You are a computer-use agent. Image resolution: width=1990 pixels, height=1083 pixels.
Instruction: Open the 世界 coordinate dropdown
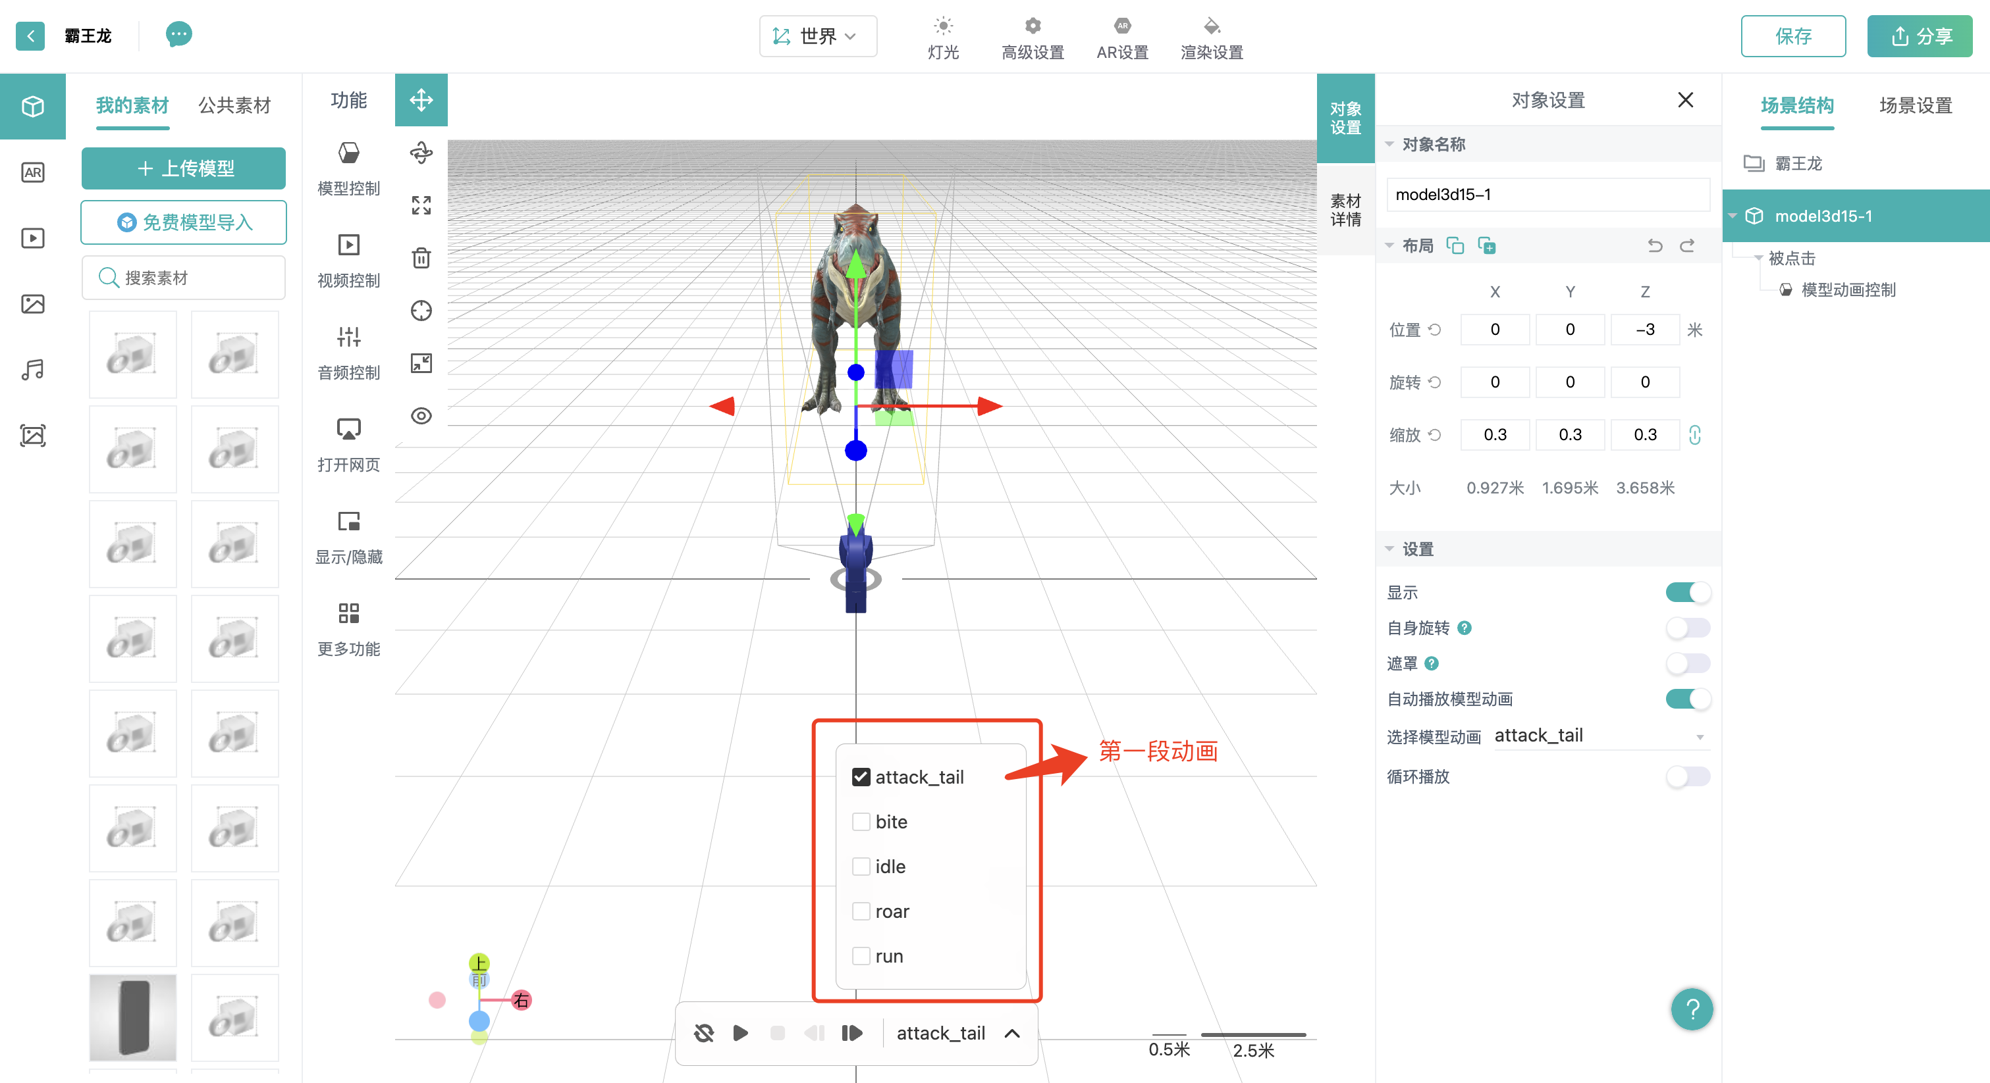pyautogui.click(x=817, y=36)
